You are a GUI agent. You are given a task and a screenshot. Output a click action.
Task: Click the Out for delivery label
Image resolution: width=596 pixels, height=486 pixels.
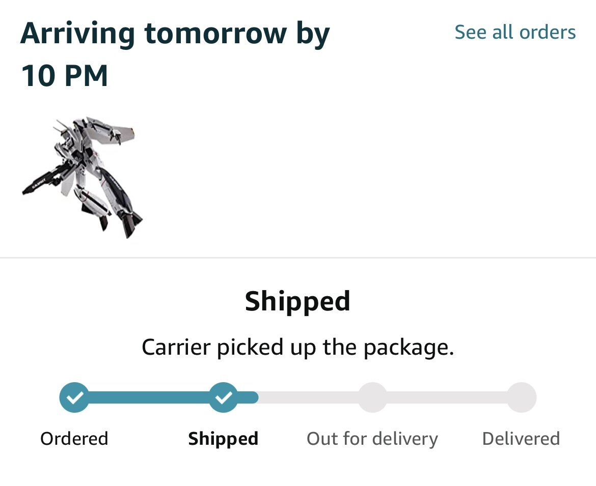pos(372,439)
